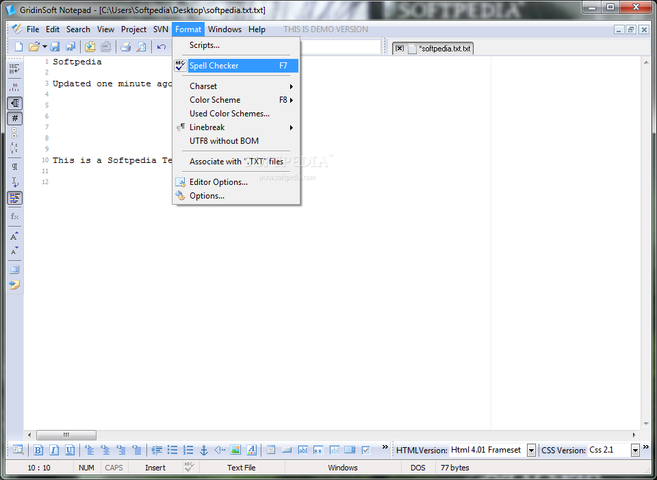Open the Help menu
The width and height of the screenshot is (657, 480).
pyautogui.click(x=257, y=29)
